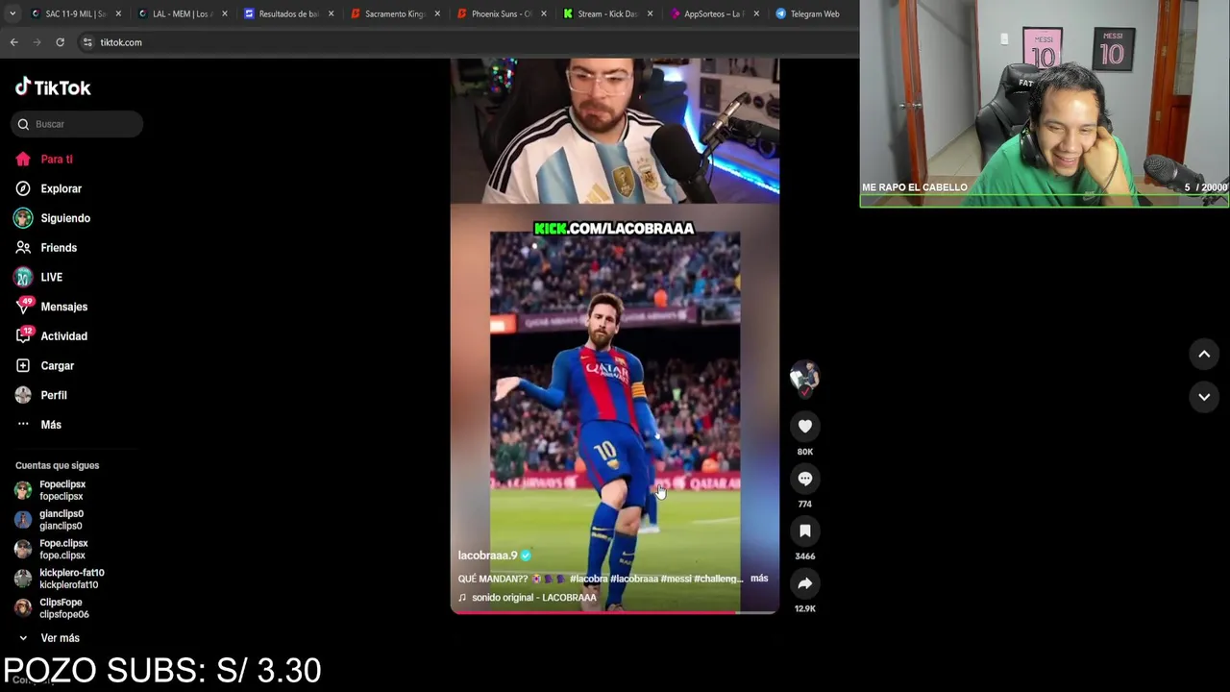Switch to LAL - MEM browser tab
The image size is (1230, 692).
click(x=182, y=14)
